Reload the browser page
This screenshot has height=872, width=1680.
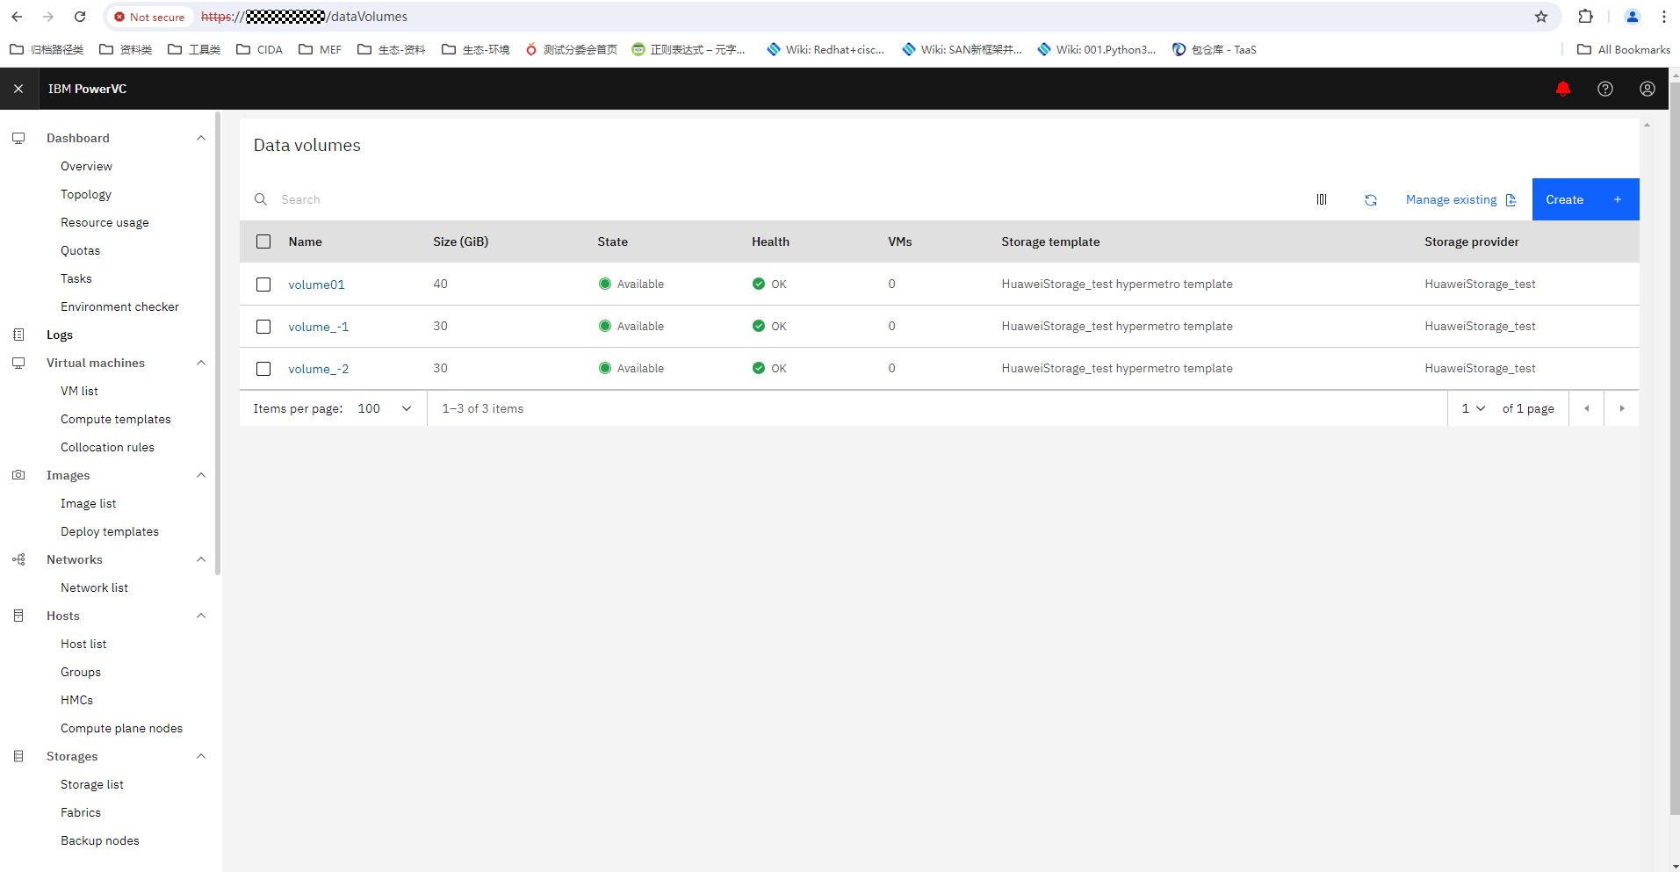[80, 17]
